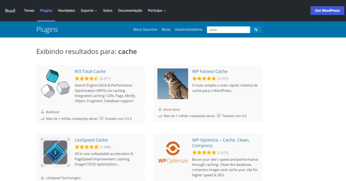Image resolution: width=346 pixels, height=181 pixels.
Task: Go to Temas in top navigation
Action: tap(29, 10)
